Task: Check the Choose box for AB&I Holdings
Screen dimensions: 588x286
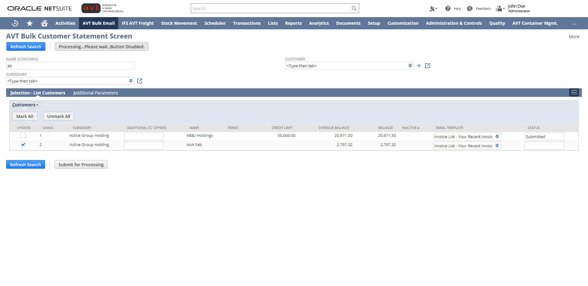Action: click(23, 135)
